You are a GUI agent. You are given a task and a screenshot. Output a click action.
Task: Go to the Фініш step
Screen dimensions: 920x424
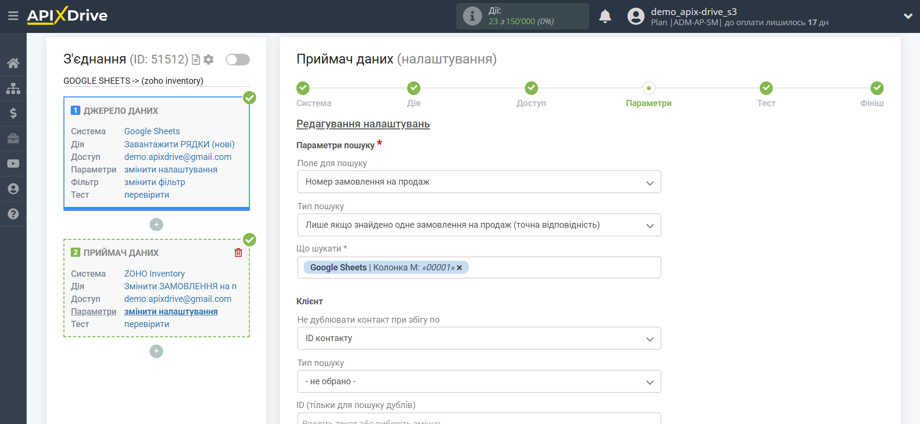[x=877, y=88]
